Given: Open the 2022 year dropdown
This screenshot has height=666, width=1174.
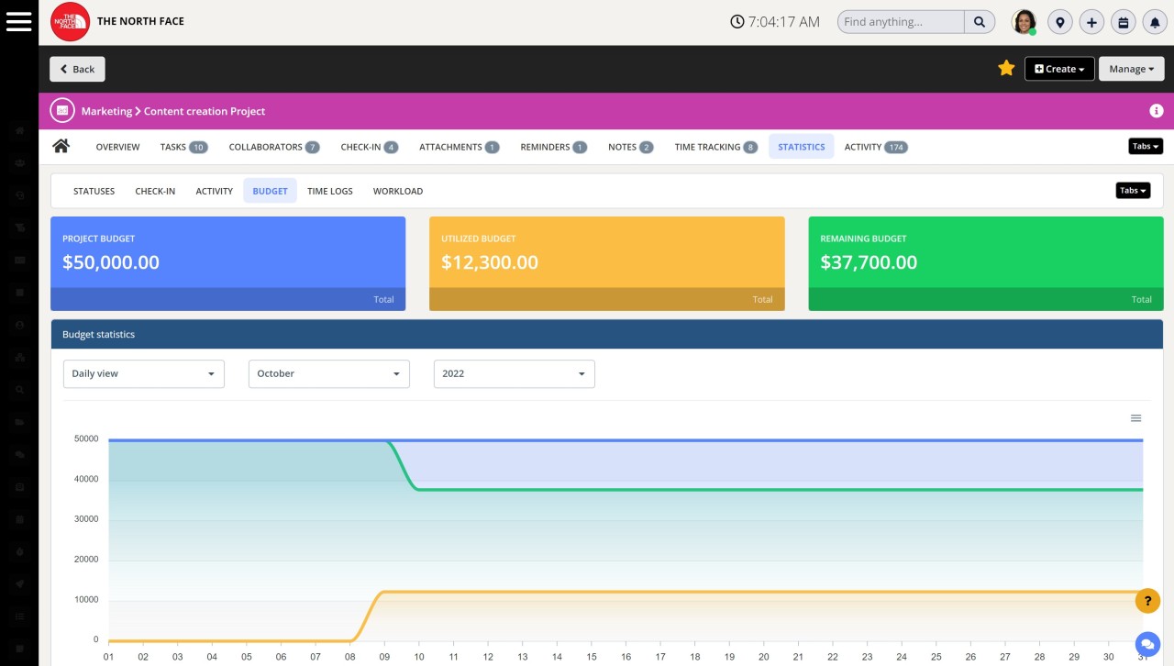Looking at the screenshot, I should pyautogui.click(x=514, y=373).
